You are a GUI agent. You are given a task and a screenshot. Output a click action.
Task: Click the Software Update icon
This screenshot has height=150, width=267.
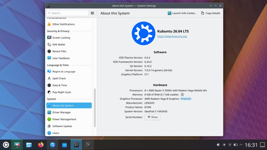(x=49, y=126)
